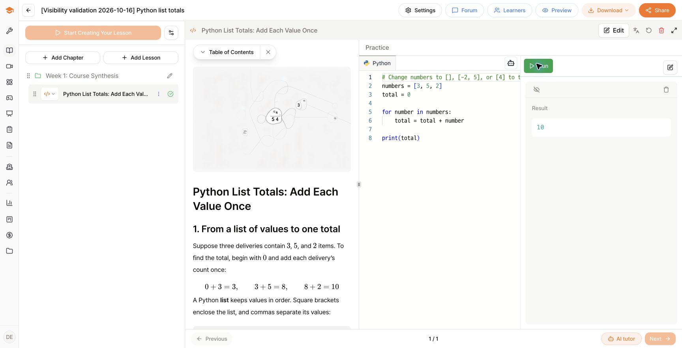Click the back arrow button

(x=28, y=10)
